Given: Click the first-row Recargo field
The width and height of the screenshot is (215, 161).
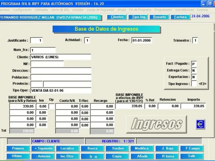Looking at the screenshot, I should pos(102,106).
